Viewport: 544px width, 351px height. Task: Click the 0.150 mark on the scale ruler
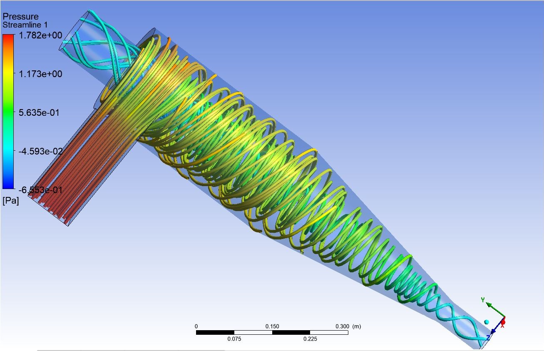tap(272, 326)
